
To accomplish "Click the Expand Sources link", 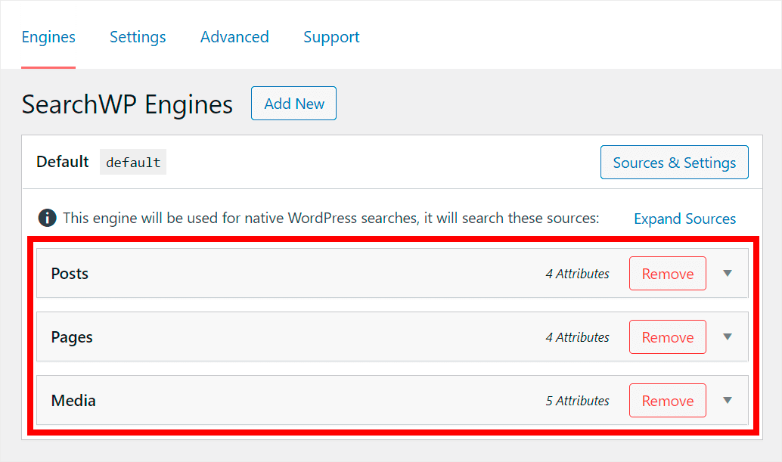I will click(x=684, y=219).
